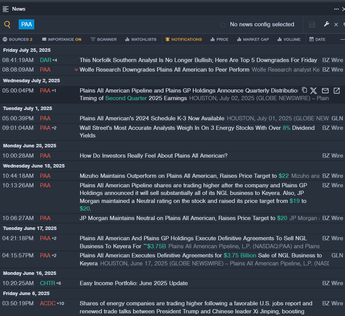Click the GLN source on Schedule K-3 row
The height and width of the screenshot is (316, 345).
click(x=337, y=118)
